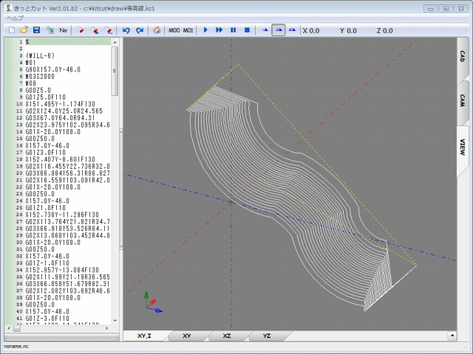Image resolution: width=473 pixels, height=354 pixels.
Task: Click the Y 0.0 coordinate readout
Action: tap(348, 31)
